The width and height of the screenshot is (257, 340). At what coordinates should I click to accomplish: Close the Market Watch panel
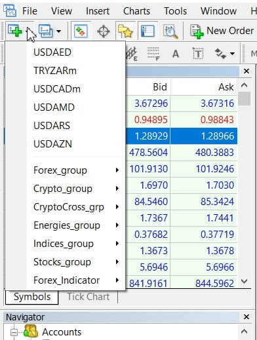click(247, 71)
